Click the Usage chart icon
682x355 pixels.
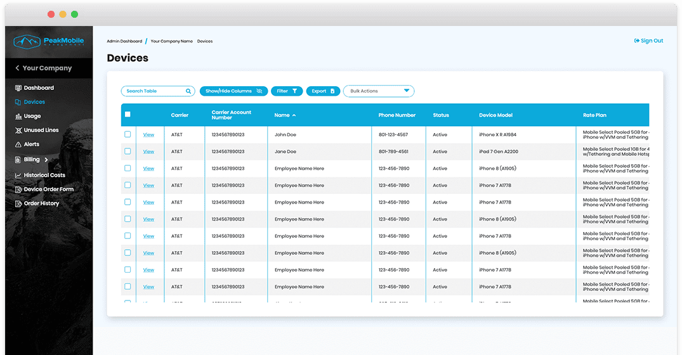(x=18, y=116)
